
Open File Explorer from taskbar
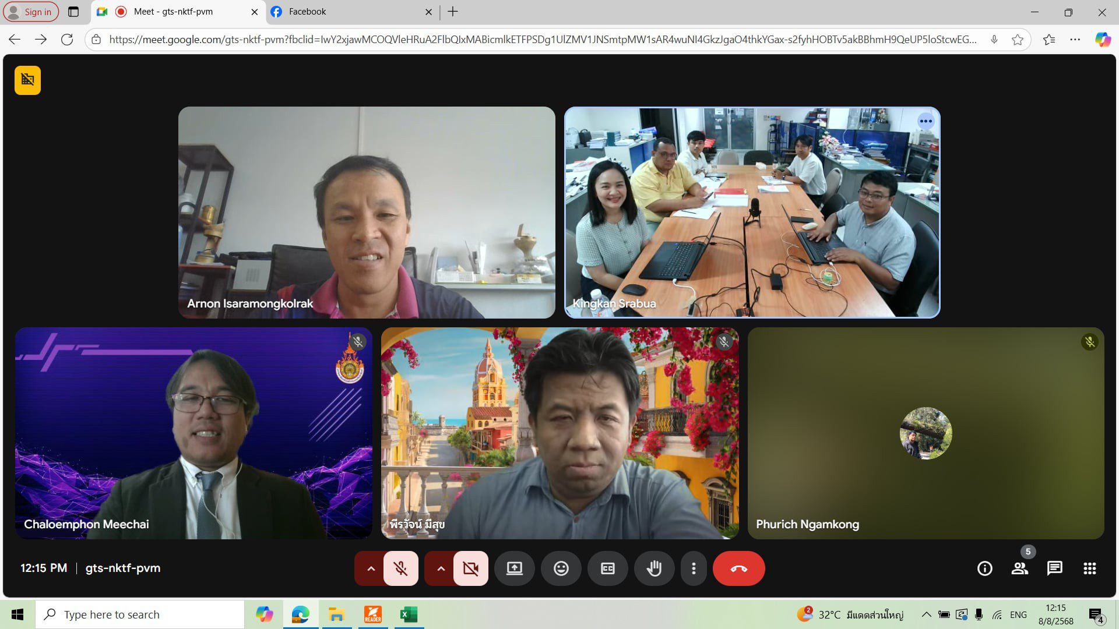(x=336, y=614)
